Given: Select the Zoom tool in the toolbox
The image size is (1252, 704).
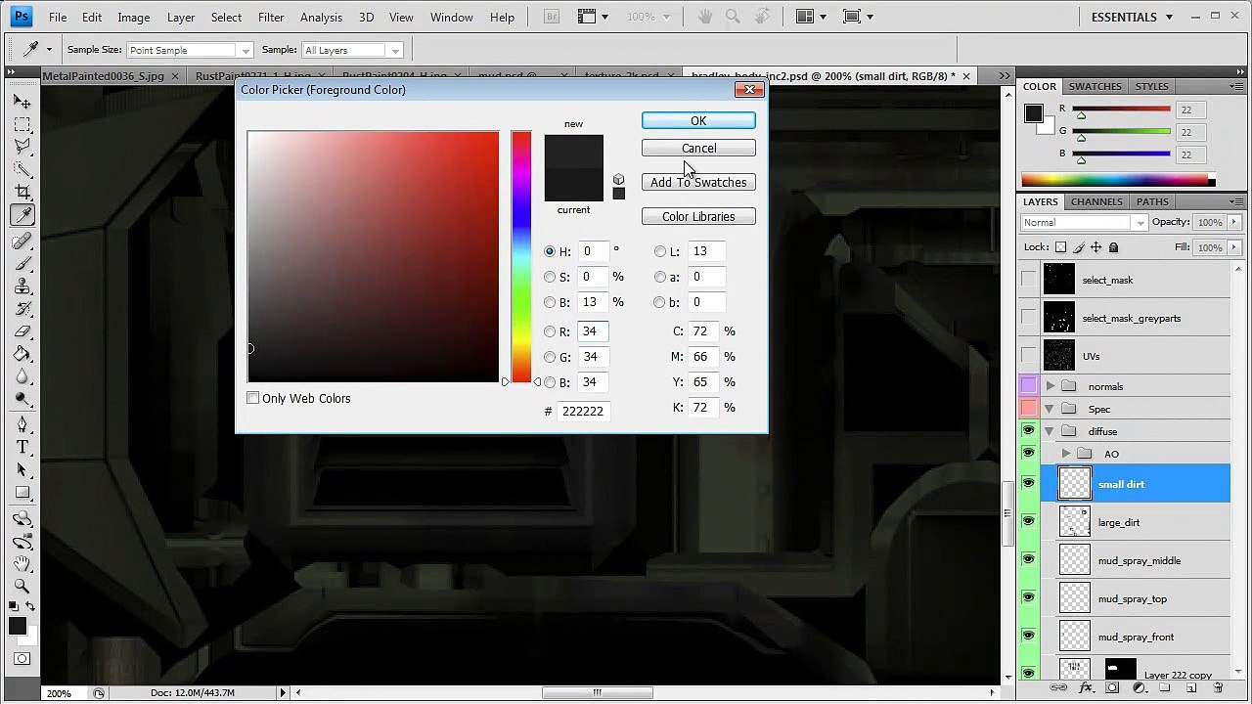Looking at the screenshot, I should [x=22, y=586].
